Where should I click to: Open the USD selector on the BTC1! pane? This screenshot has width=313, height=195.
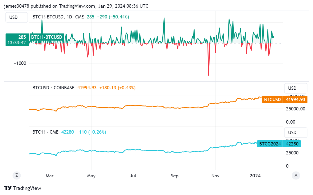tap(296, 132)
